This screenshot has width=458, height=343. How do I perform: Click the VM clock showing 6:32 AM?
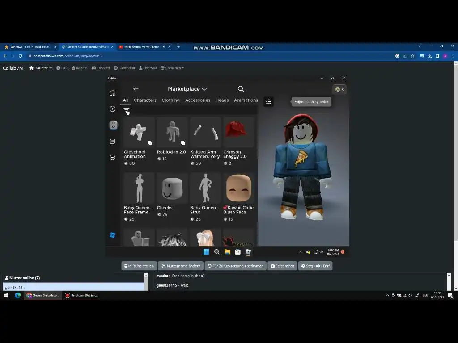pos(333,252)
